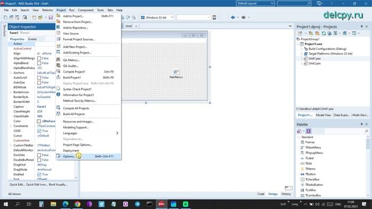The height and width of the screenshot is (209, 372).
Task: Open the Run menu
Action: pyautogui.click(x=71, y=10)
